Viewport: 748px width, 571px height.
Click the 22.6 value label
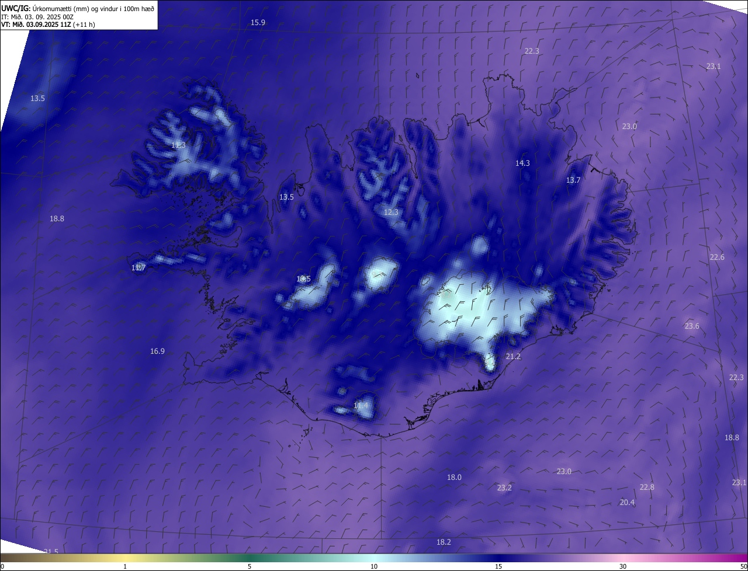717,257
